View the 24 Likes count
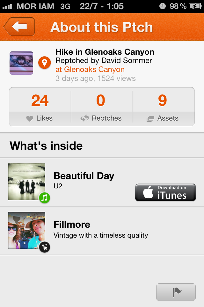 [x=40, y=101]
